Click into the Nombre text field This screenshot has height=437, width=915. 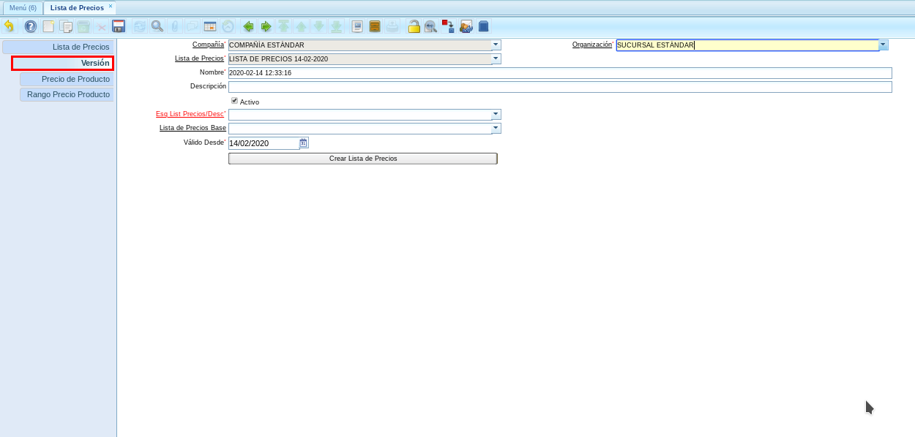(x=560, y=73)
